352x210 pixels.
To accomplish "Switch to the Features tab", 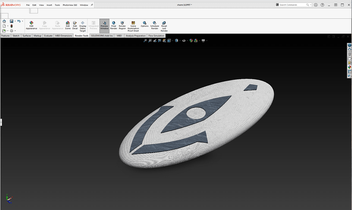I will coord(5,36).
